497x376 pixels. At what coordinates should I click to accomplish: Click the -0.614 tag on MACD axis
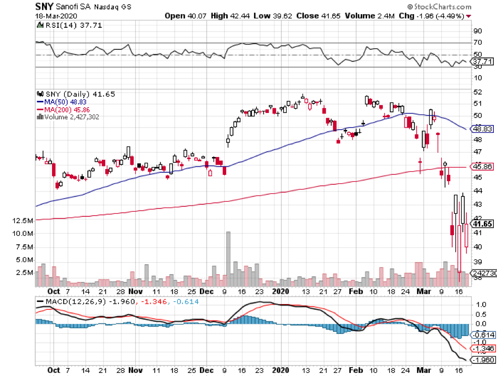pyautogui.click(x=483, y=335)
